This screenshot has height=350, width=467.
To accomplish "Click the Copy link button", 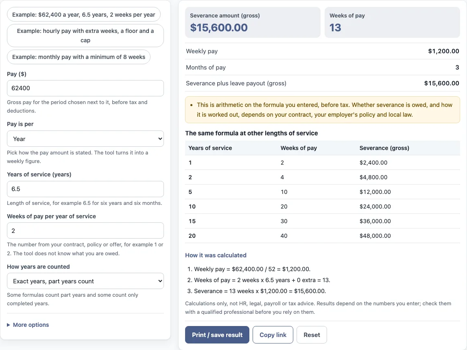I will (273, 335).
